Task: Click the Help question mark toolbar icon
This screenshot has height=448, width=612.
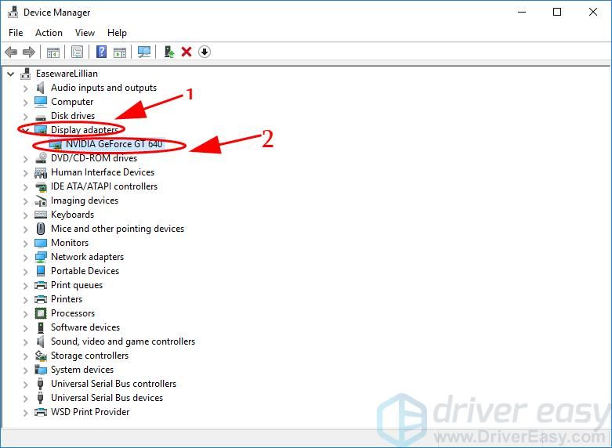Action: point(101,52)
